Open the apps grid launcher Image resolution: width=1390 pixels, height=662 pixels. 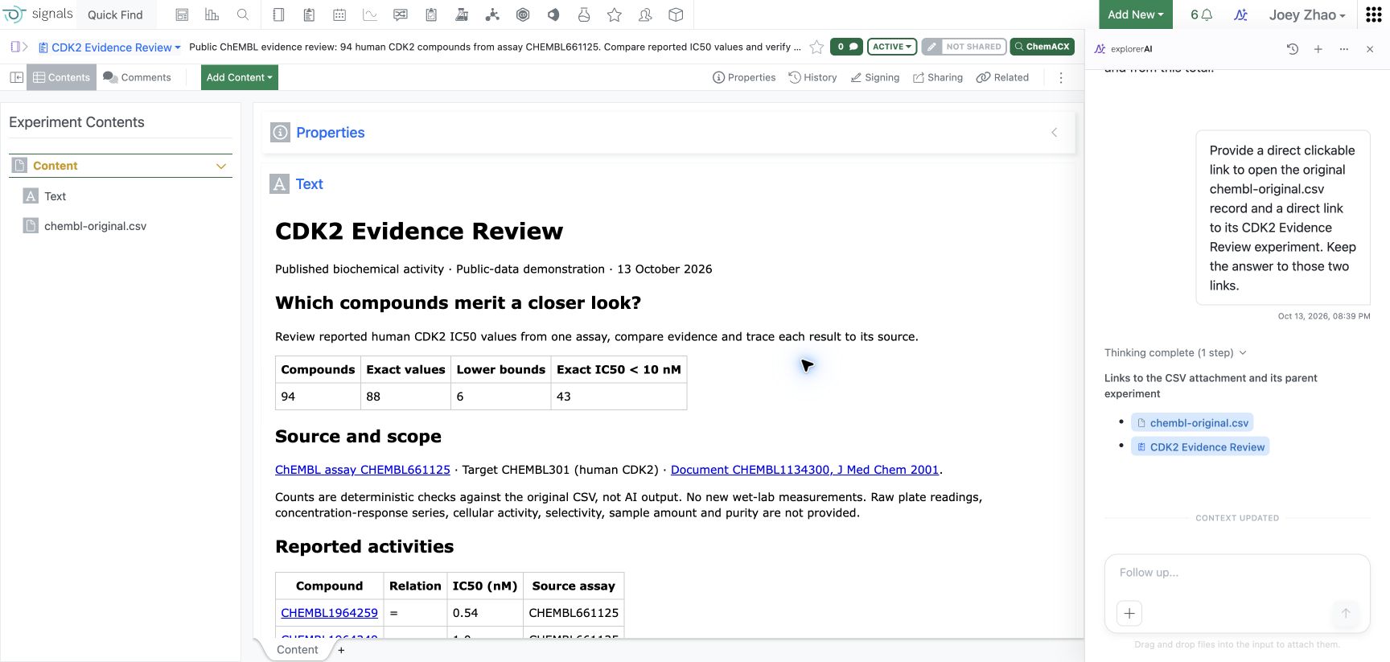[1374, 14]
